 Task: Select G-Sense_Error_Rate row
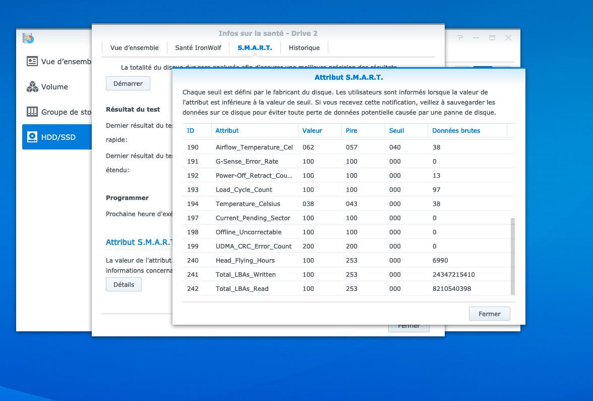point(349,161)
